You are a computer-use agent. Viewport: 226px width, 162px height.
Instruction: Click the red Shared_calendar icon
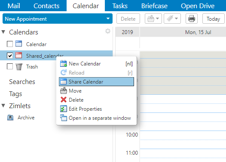19,55
